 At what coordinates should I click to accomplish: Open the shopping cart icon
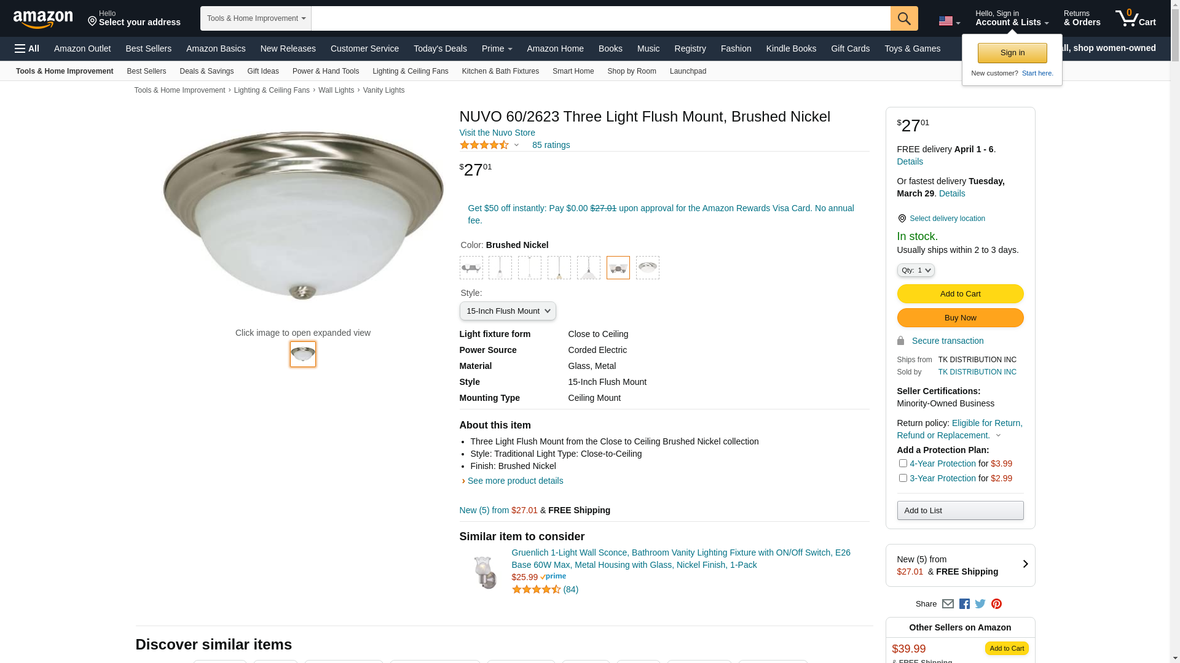coord(1135,18)
